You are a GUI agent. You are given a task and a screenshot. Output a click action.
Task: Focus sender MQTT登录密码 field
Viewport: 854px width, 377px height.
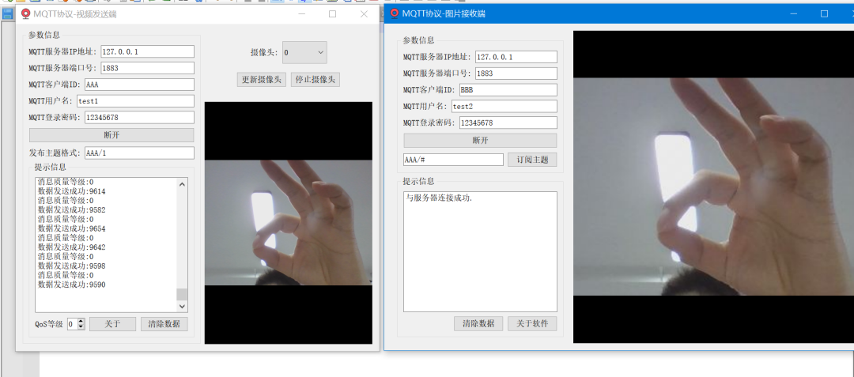point(139,118)
